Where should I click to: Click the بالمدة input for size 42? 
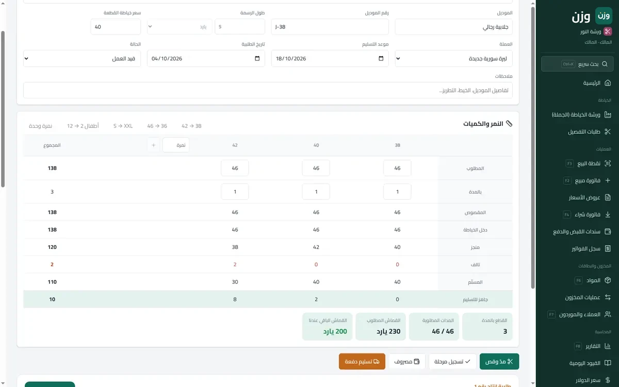tap(235, 192)
